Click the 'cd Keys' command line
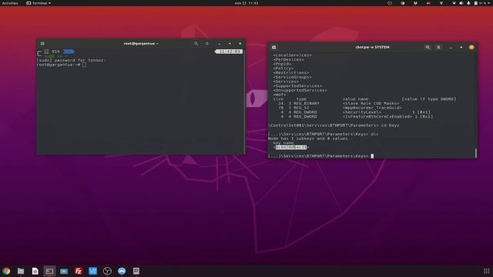 pos(334,125)
